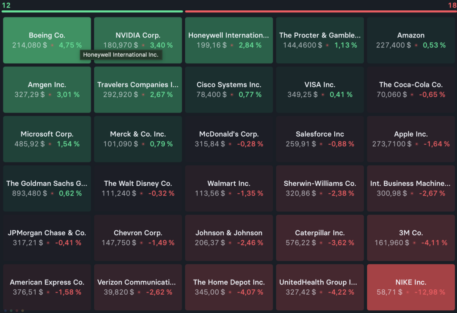The image size is (457, 313).
Task: Click the Microsoft Corp. tile
Action: (46, 139)
